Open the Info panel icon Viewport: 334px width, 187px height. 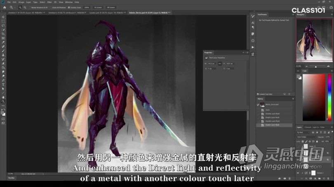click(253, 41)
